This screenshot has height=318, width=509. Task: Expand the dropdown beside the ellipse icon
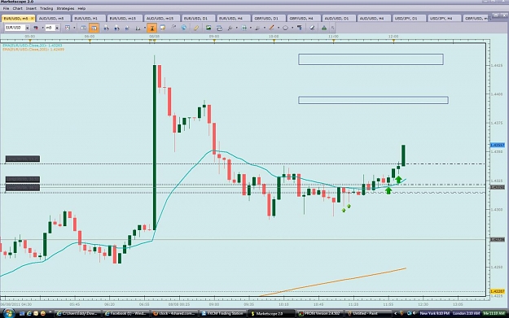tap(292, 28)
